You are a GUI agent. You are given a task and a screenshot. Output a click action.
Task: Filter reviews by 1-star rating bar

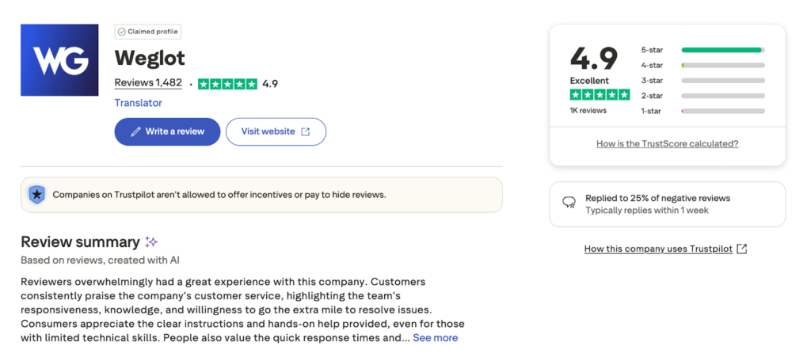click(x=722, y=111)
